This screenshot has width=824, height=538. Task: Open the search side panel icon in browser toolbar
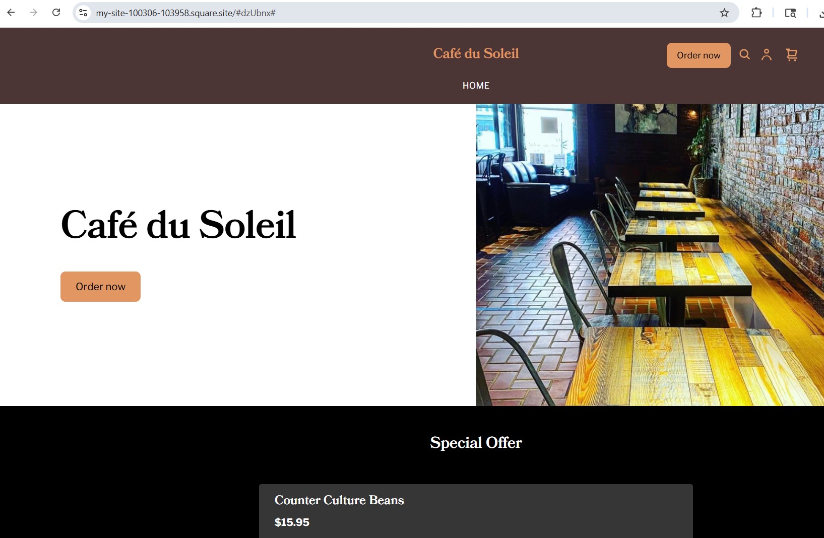click(790, 13)
